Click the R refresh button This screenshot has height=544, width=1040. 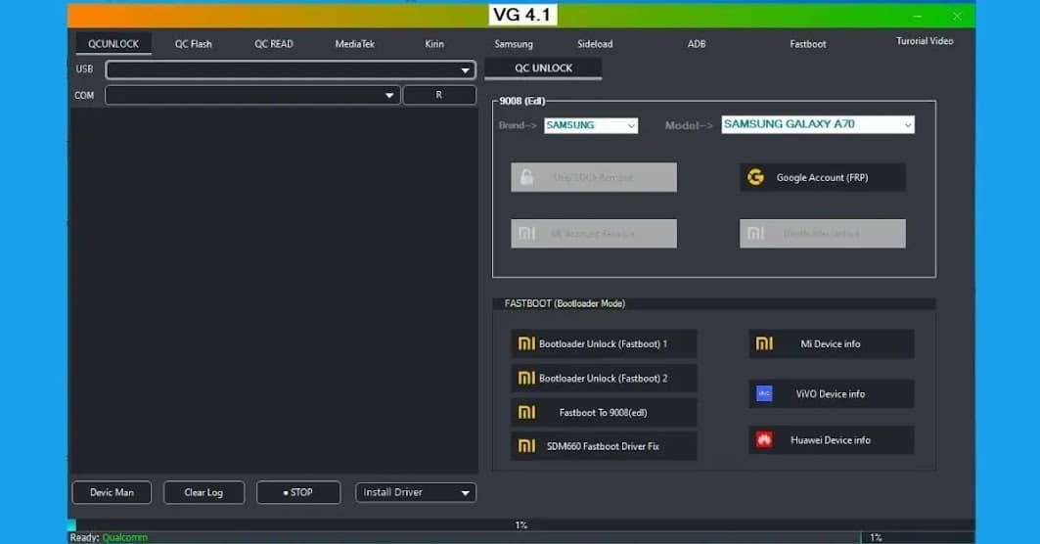[439, 95]
